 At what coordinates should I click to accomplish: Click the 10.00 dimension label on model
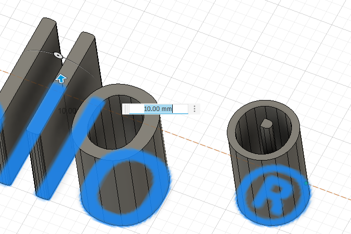pos(67,110)
